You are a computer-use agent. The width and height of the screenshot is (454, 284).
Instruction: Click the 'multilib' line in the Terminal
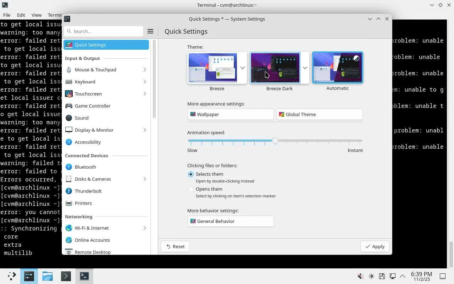[18, 253]
